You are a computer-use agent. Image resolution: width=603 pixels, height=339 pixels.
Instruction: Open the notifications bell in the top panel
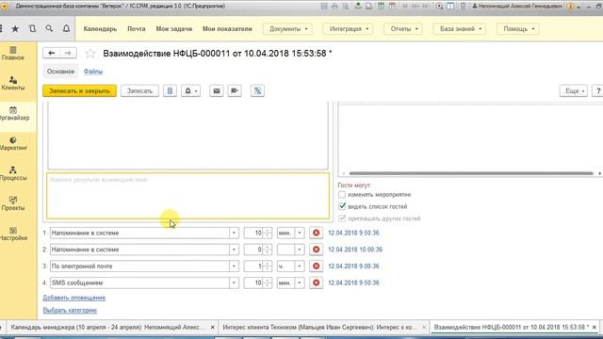pyautogui.click(x=66, y=28)
